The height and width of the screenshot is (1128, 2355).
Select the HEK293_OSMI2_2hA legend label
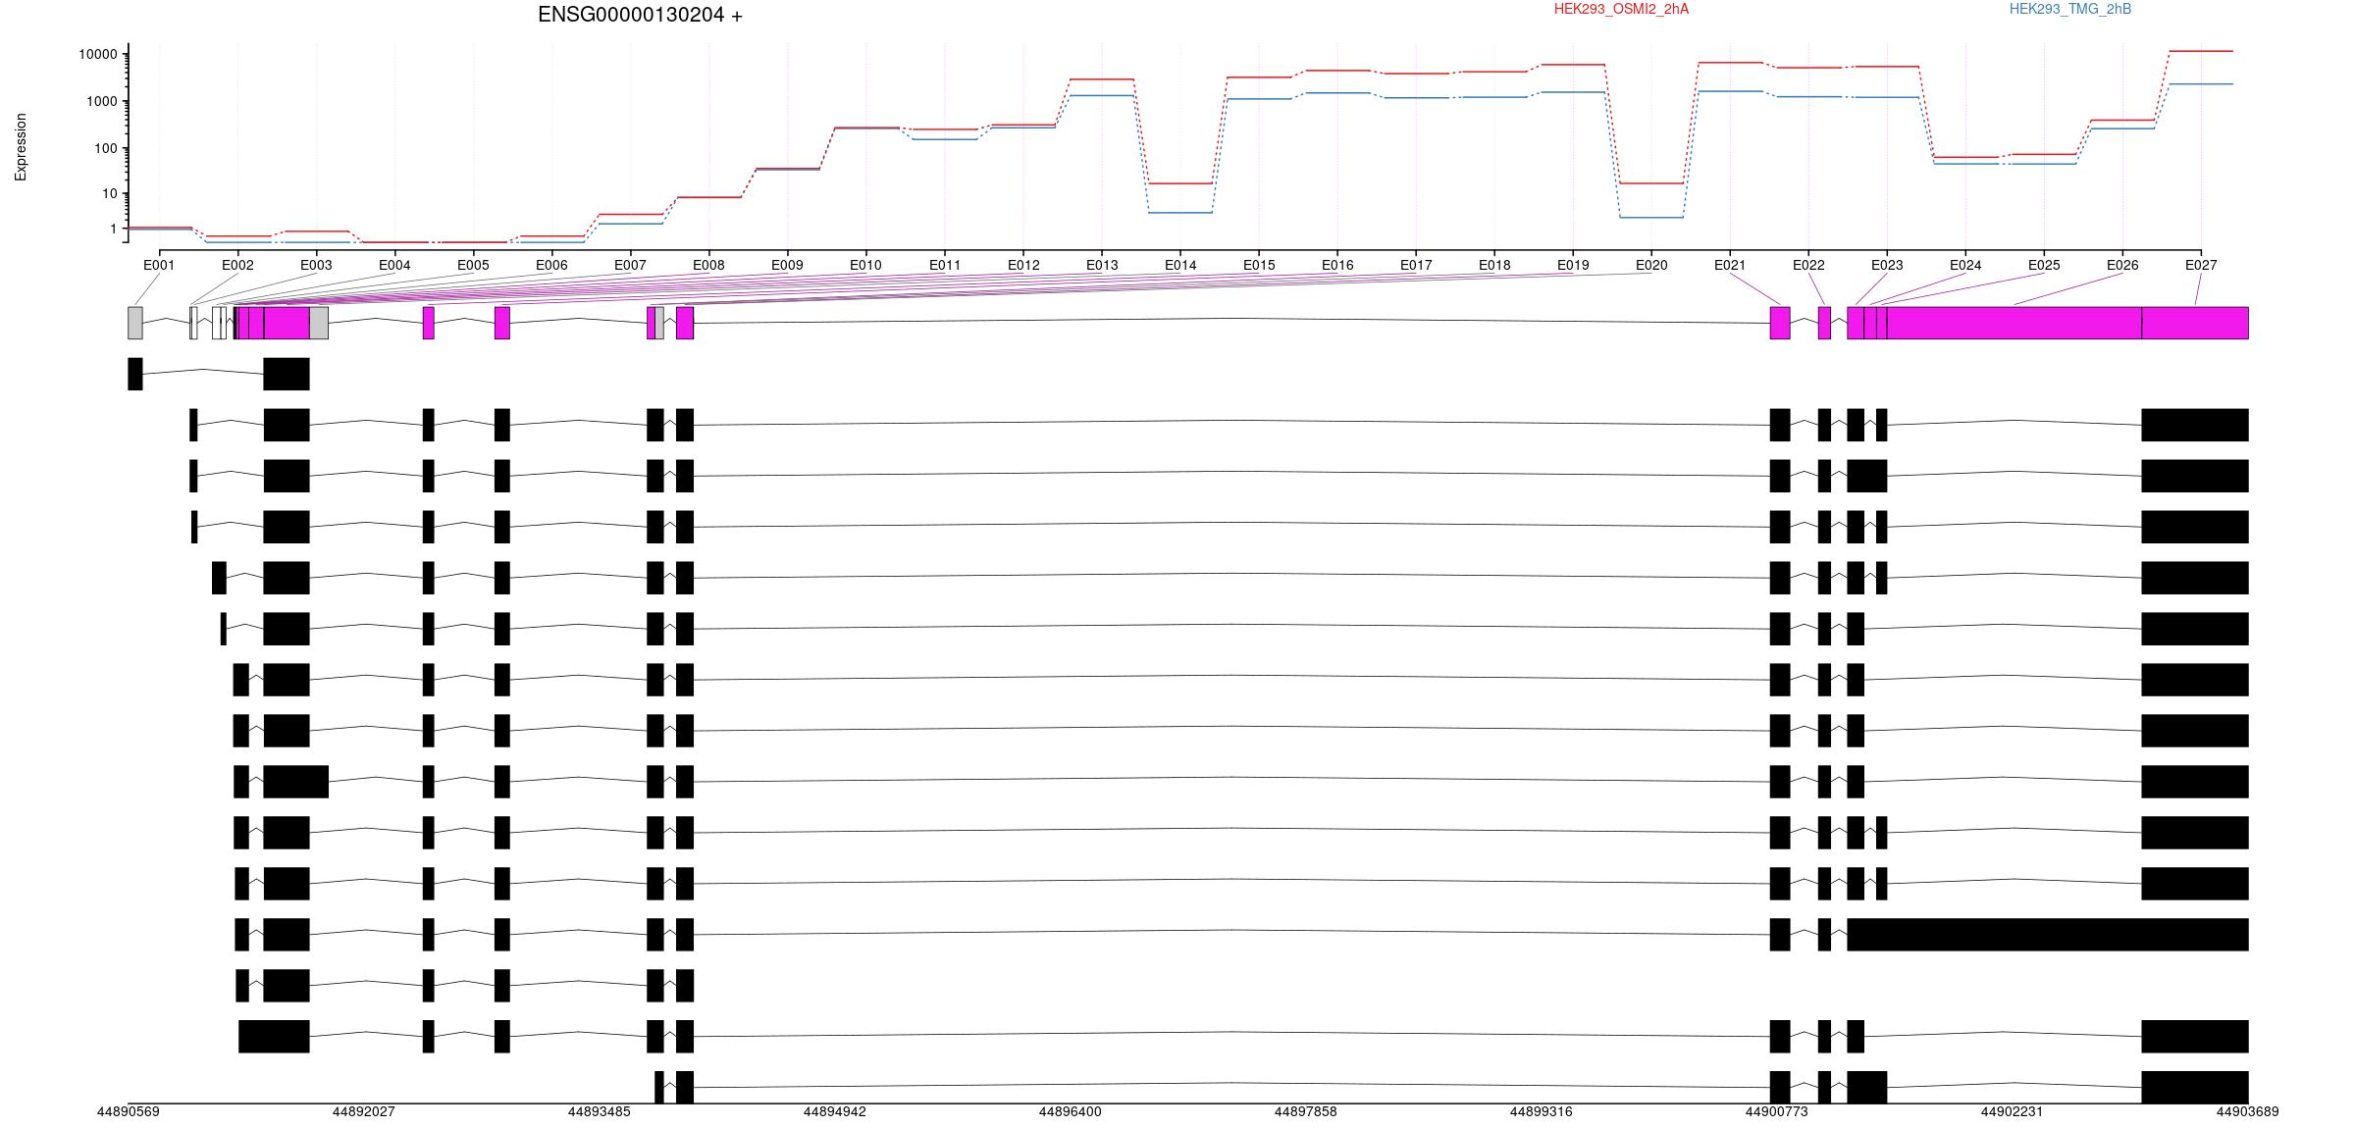(x=1621, y=9)
